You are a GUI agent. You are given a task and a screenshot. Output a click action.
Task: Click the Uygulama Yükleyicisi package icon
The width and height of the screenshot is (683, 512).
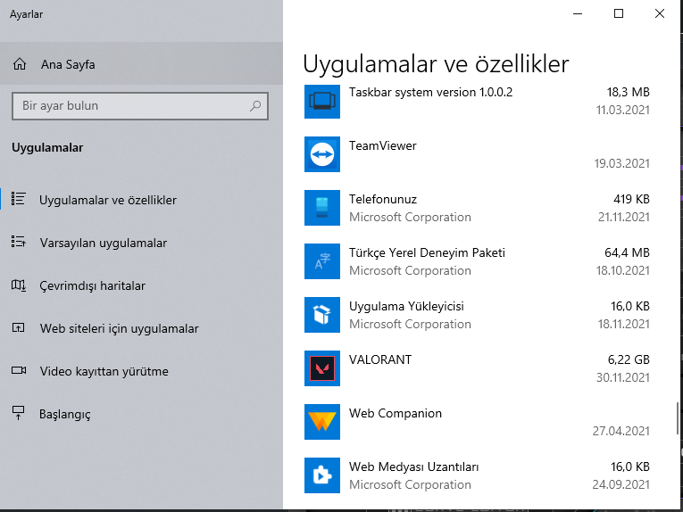322,315
